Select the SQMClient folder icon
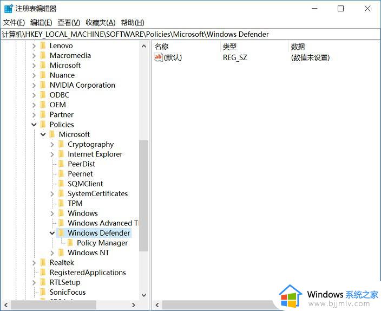381x311 pixels. coord(61,184)
